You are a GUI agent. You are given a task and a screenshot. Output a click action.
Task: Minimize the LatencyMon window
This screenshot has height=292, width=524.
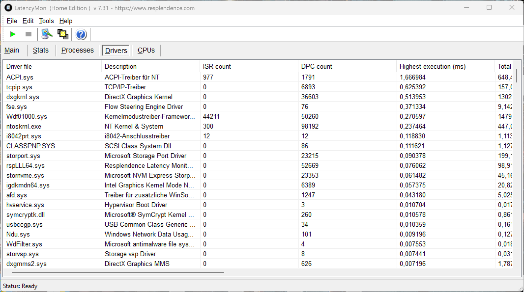point(467,8)
